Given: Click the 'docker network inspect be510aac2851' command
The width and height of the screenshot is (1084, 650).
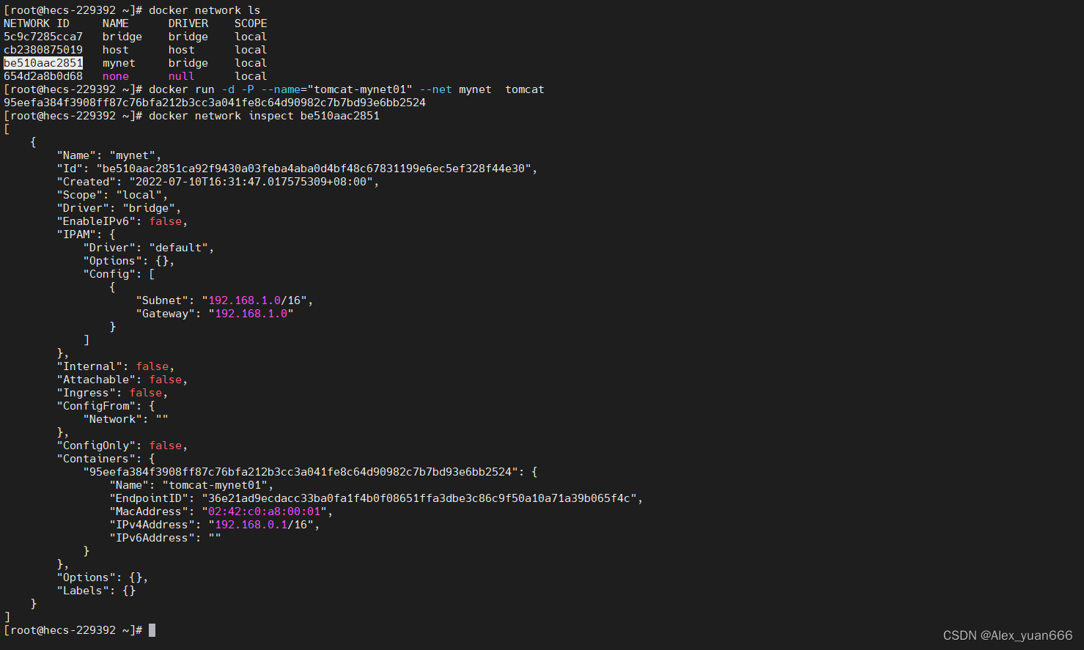Looking at the screenshot, I should click(x=264, y=116).
